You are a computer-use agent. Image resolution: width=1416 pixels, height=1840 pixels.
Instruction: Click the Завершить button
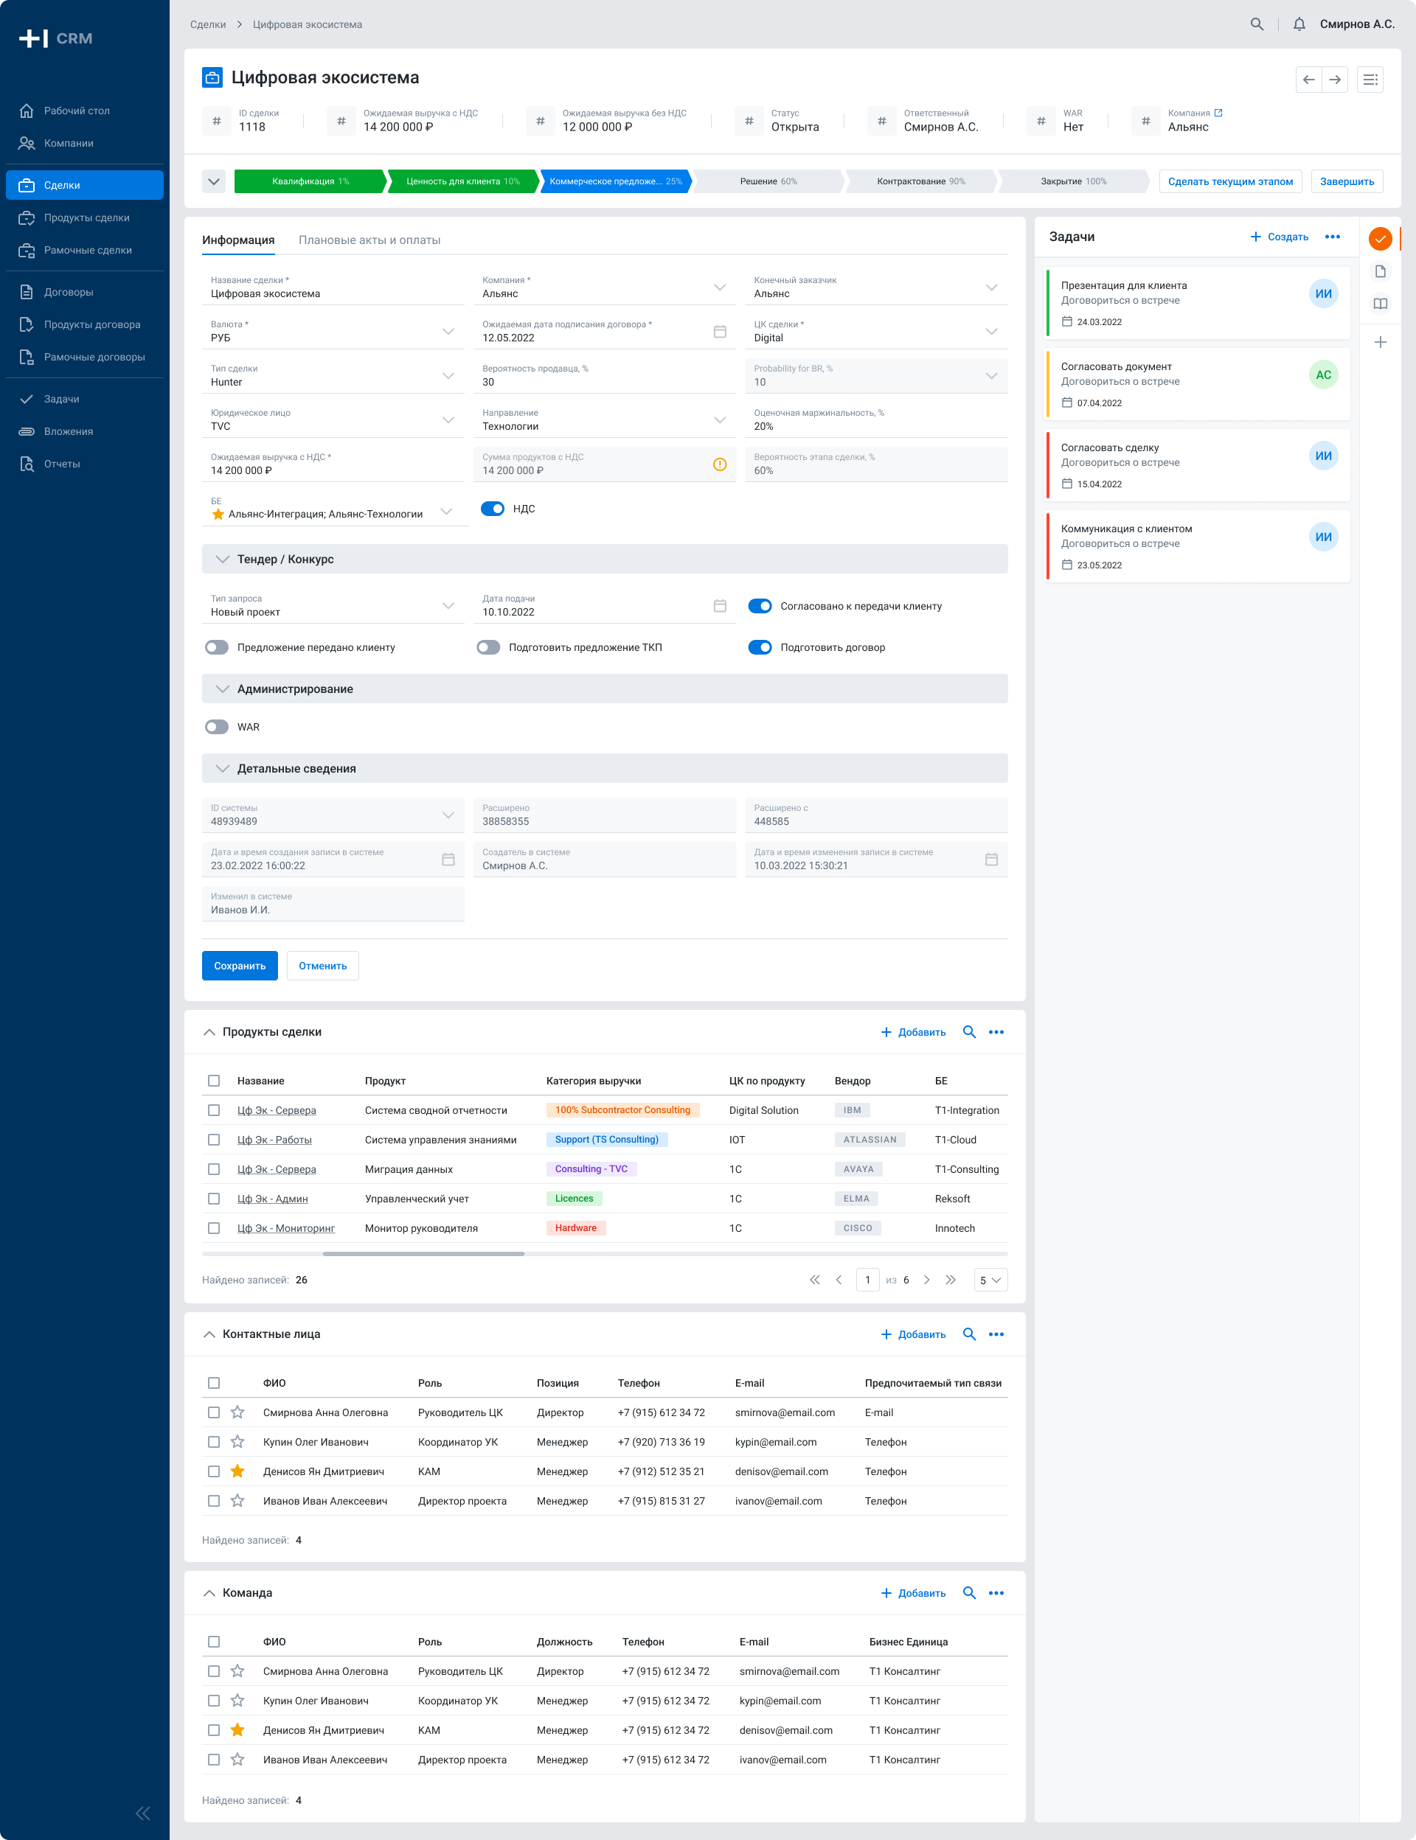pyautogui.click(x=1347, y=181)
